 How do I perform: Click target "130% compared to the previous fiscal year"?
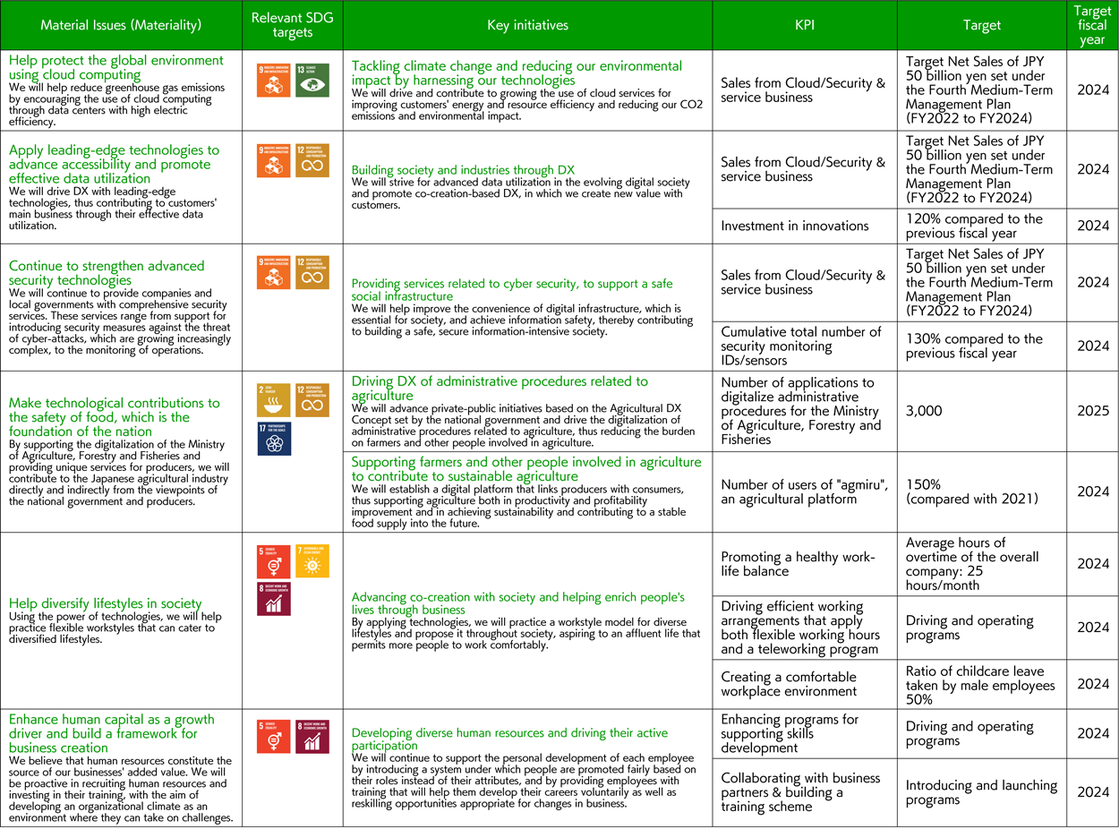coord(974,346)
